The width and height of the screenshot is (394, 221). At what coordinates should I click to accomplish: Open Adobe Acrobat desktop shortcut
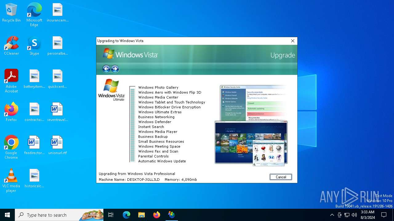coord(11,81)
